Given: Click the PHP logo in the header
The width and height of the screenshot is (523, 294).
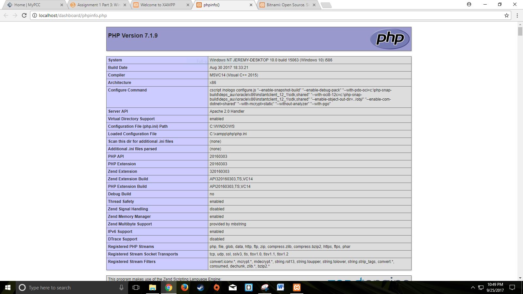Looking at the screenshot, I should 390,39.
